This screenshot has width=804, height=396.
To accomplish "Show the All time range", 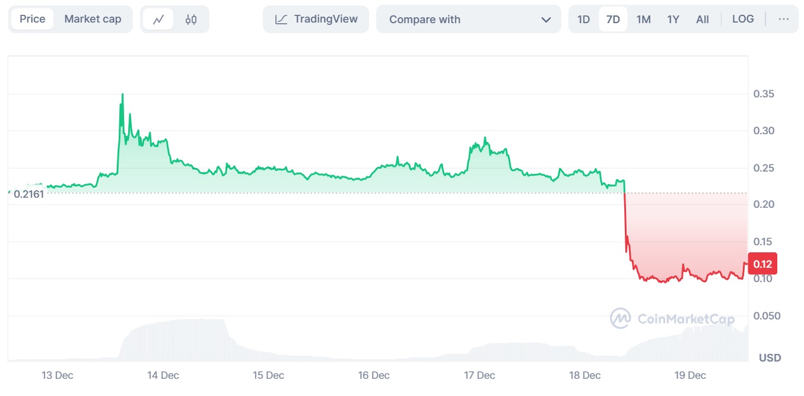I will point(703,20).
